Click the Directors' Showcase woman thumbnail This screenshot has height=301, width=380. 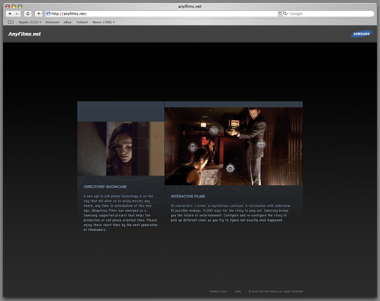121,149
